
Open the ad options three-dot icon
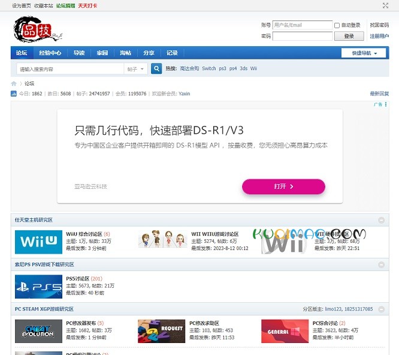pos(386,104)
